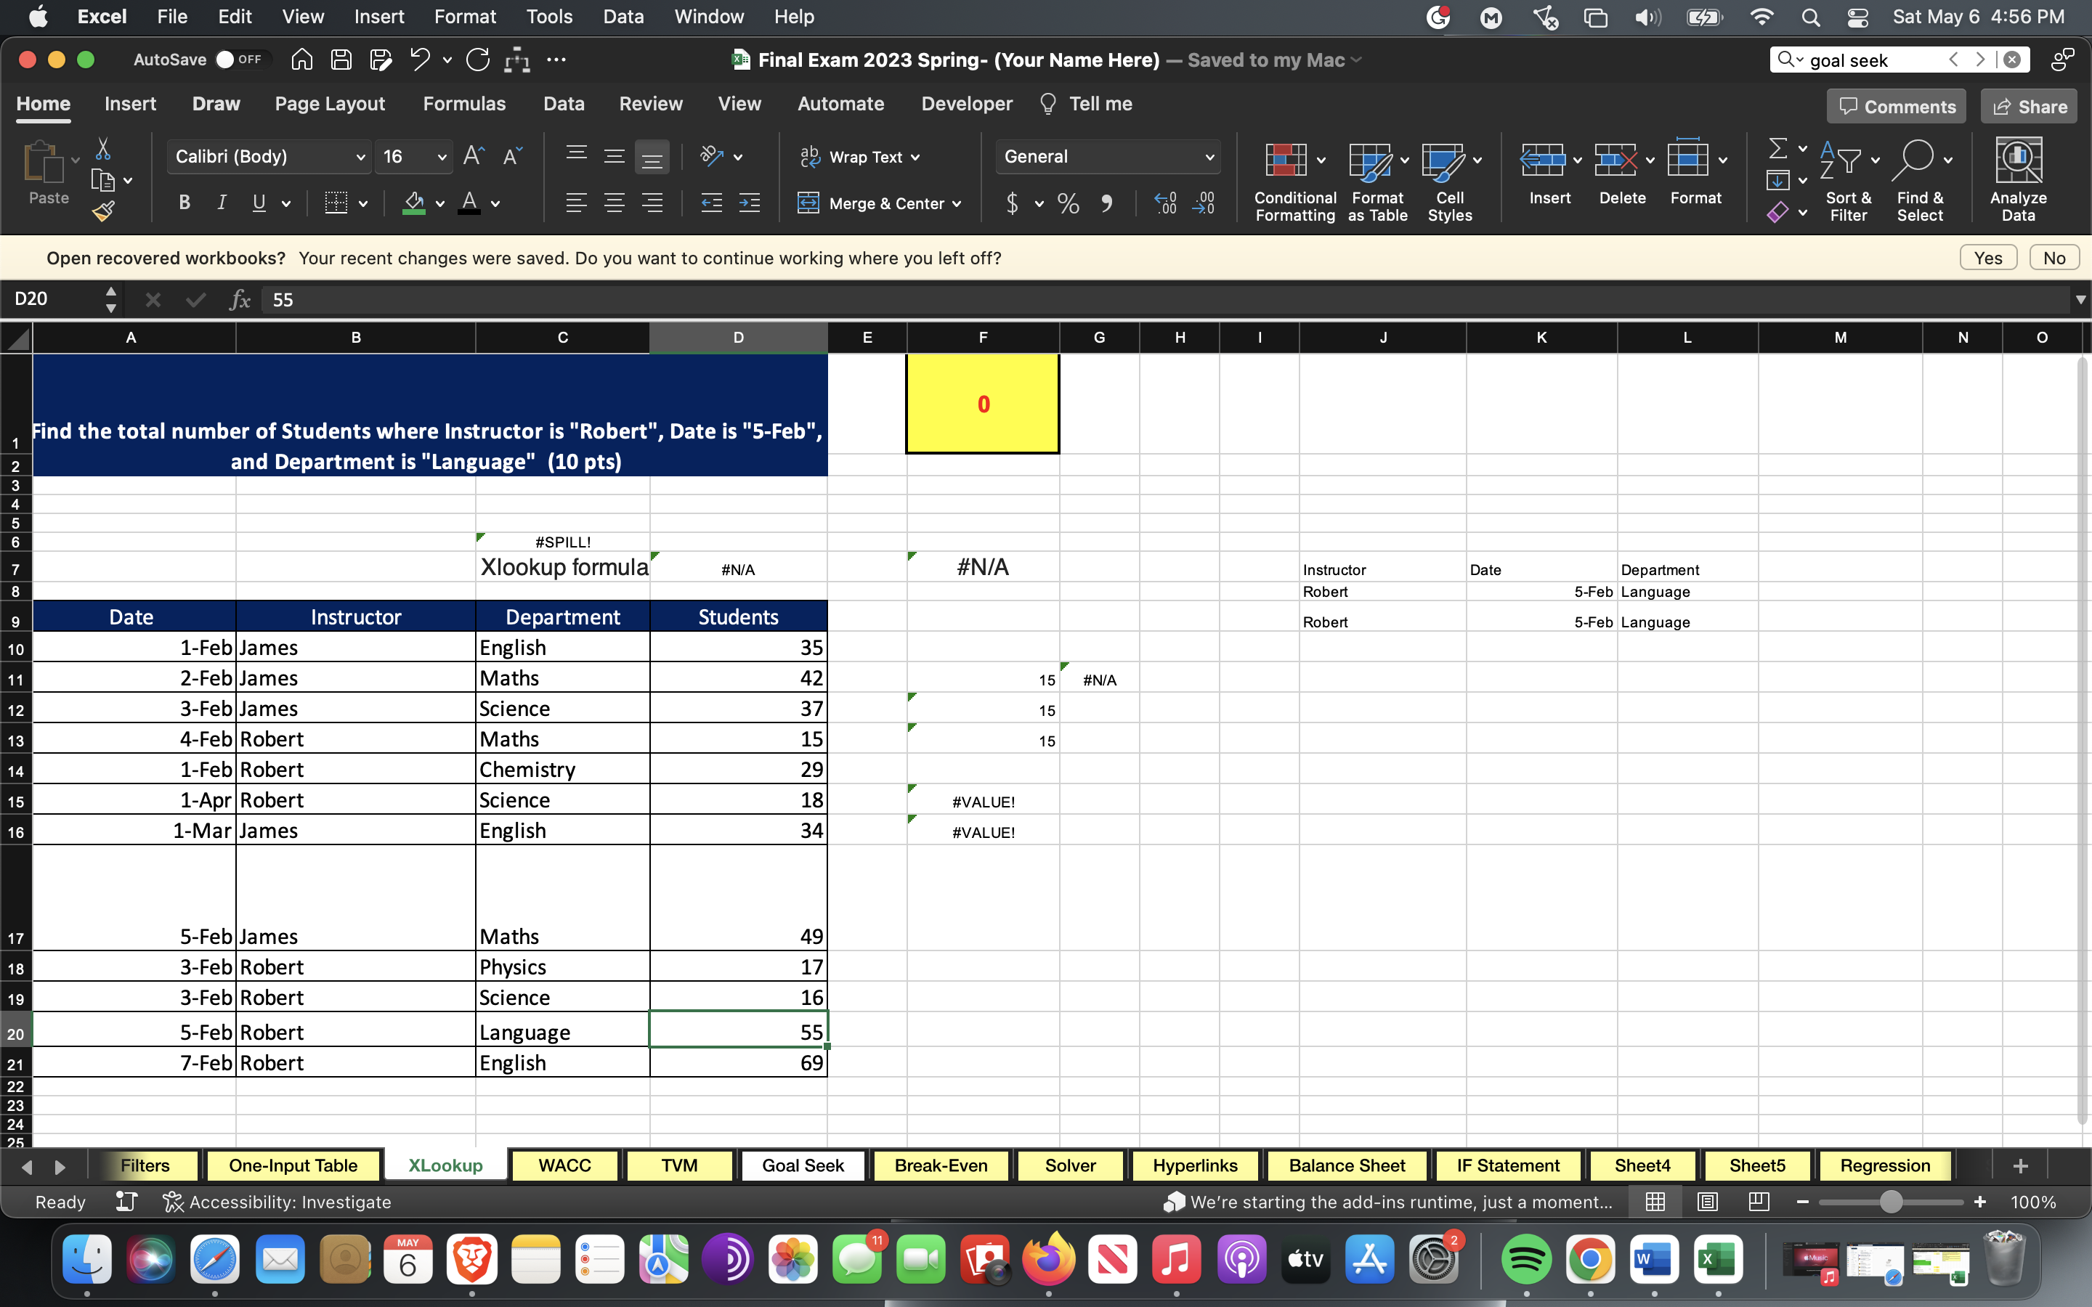Open the Data menu in menu bar
The height and width of the screenshot is (1307, 2092).
(x=623, y=17)
